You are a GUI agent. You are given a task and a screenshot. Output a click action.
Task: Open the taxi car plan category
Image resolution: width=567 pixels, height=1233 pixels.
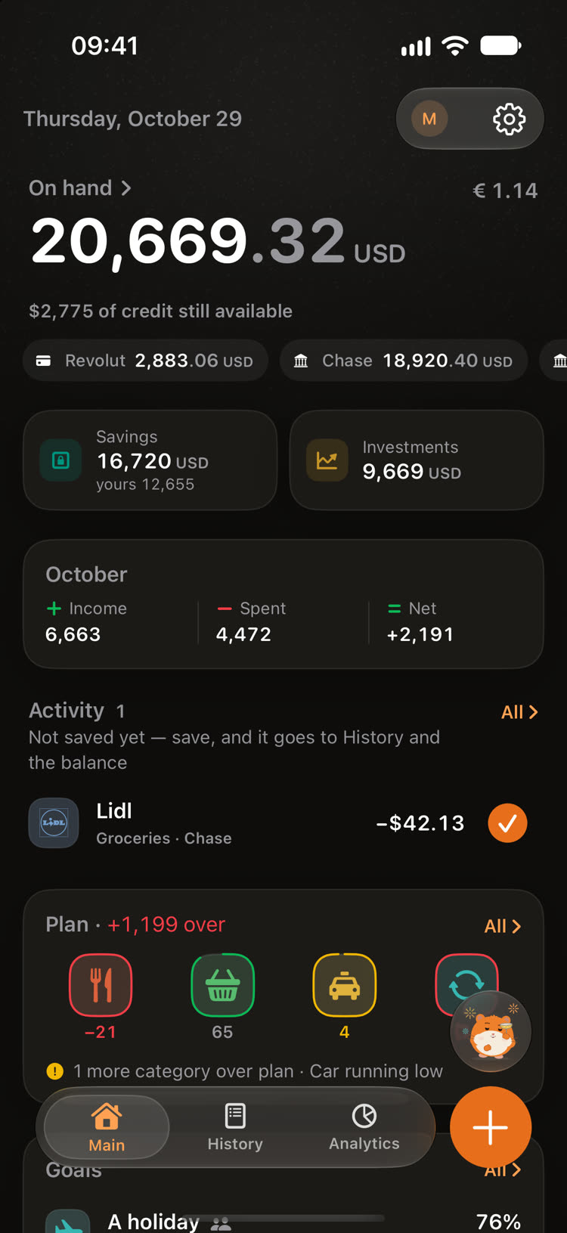(x=345, y=985)
